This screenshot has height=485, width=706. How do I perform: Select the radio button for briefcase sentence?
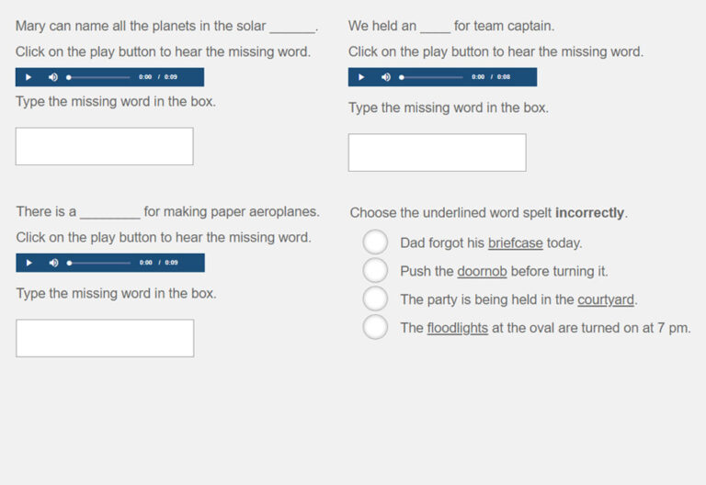click(x=375, y=242)
